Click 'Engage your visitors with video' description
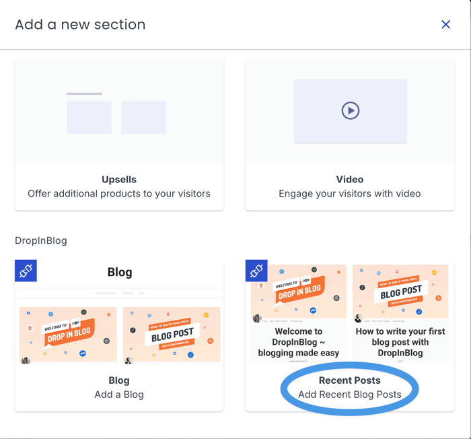 349,194
